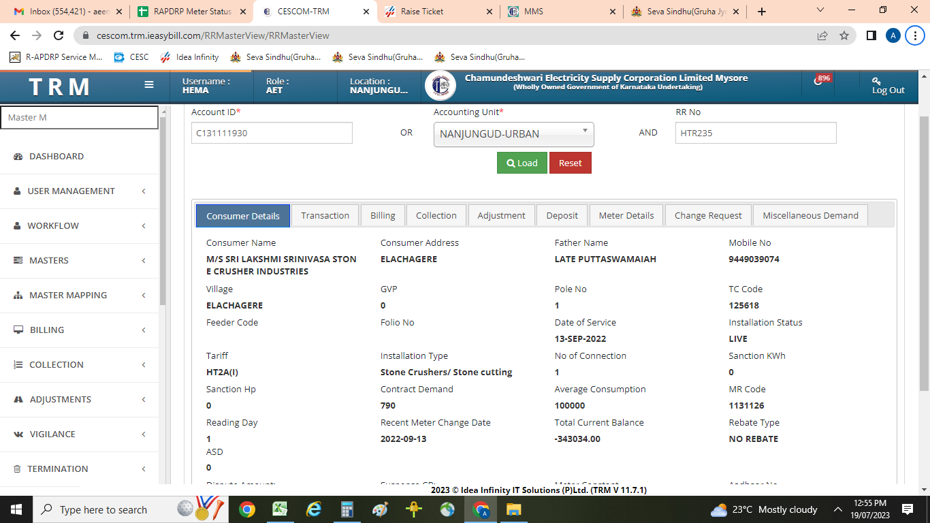Open the weather widget showing 23°C

pyautogui.click(x=763, y=509)
